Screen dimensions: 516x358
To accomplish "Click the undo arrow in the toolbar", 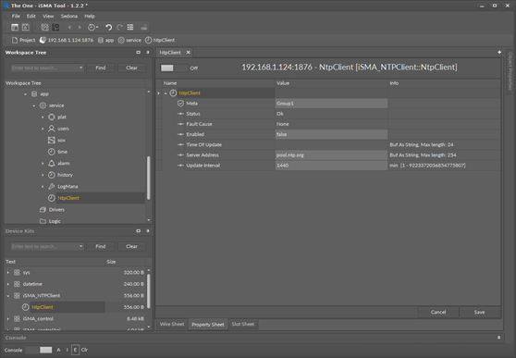I will [x=108, y=28].
